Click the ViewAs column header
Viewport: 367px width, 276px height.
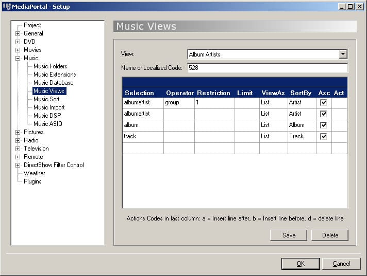click(x=273, y=93)
